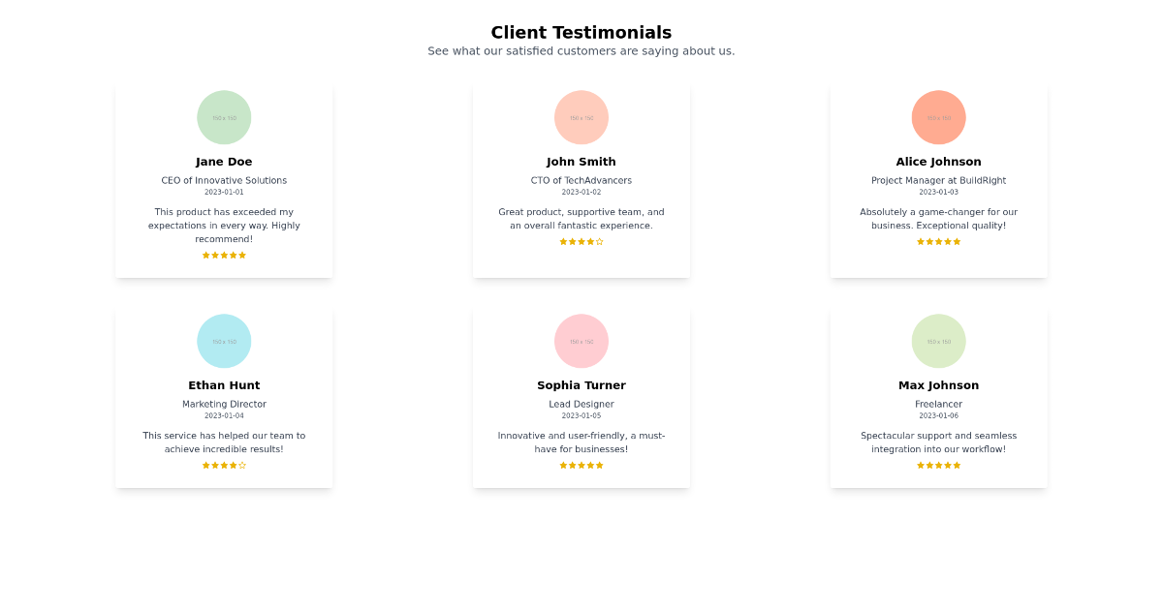Click Sophia Turner's star rating
The height and width of the screenshot is (610, 1163).
(x=581, y=466)
